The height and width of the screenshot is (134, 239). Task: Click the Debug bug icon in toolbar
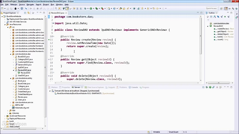tap(85, 8)
